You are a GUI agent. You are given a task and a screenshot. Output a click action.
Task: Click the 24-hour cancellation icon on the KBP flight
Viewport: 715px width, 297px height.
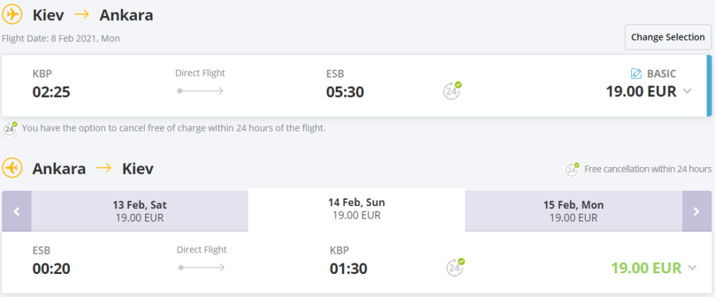click(x=452, y=90)
